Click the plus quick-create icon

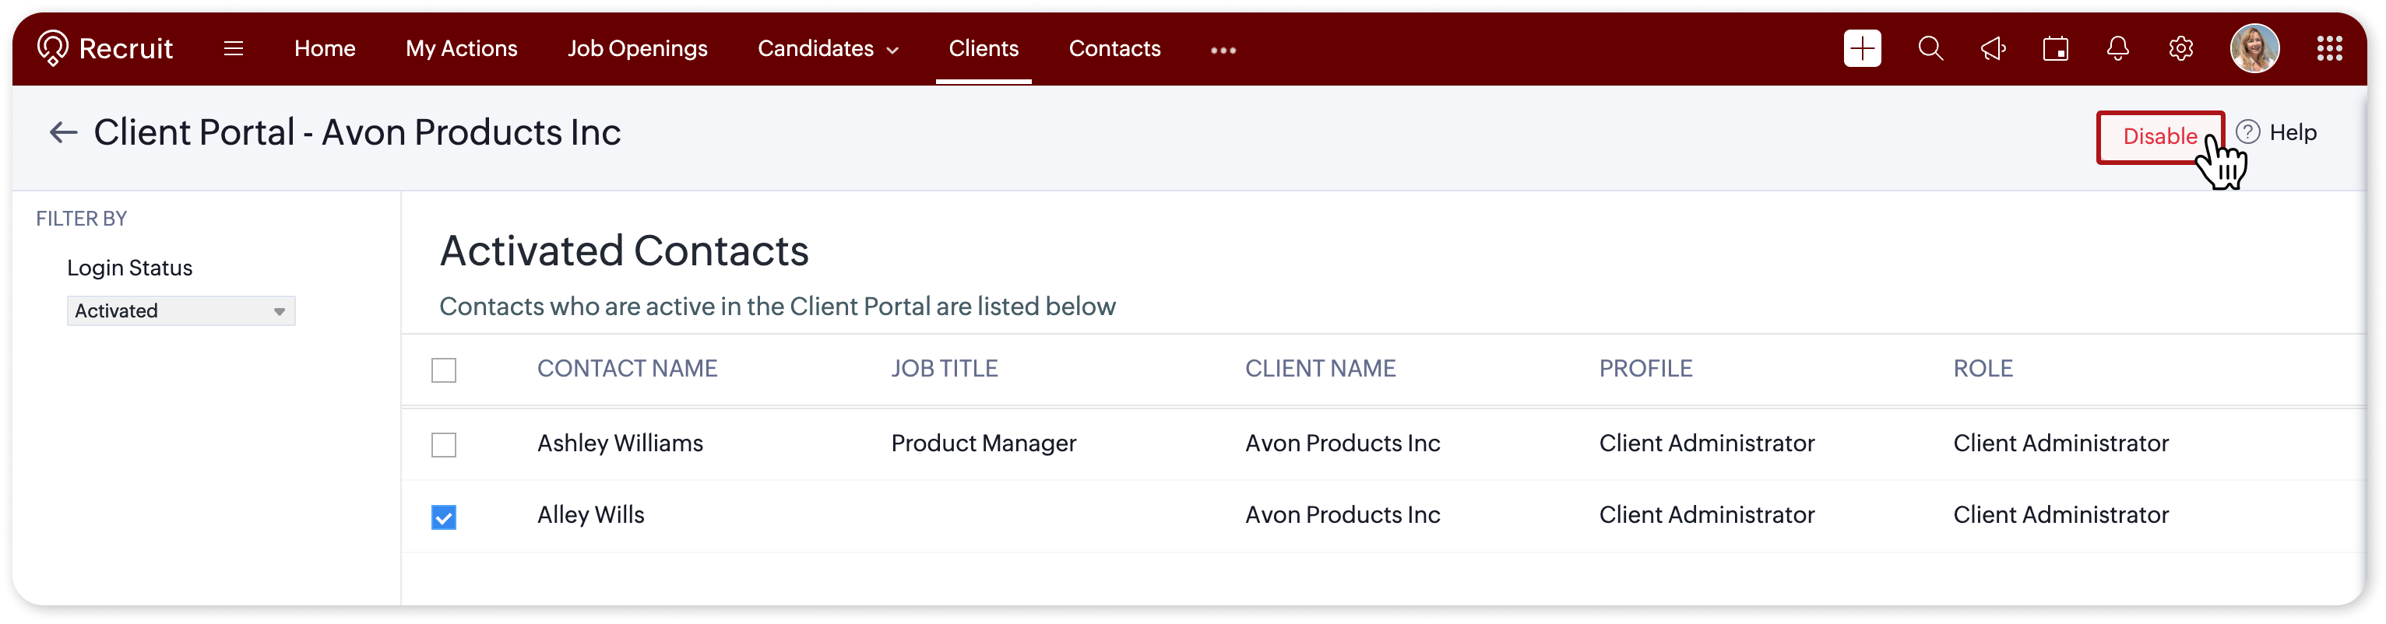point(1862,48)
